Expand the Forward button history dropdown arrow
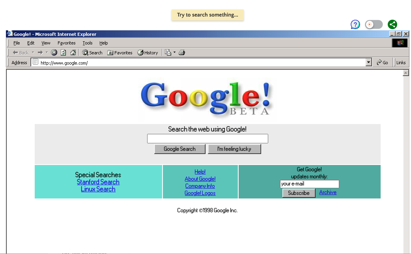The width and height of the screenshot is (411, 254). pyautogui.click(x=47, y=53)
